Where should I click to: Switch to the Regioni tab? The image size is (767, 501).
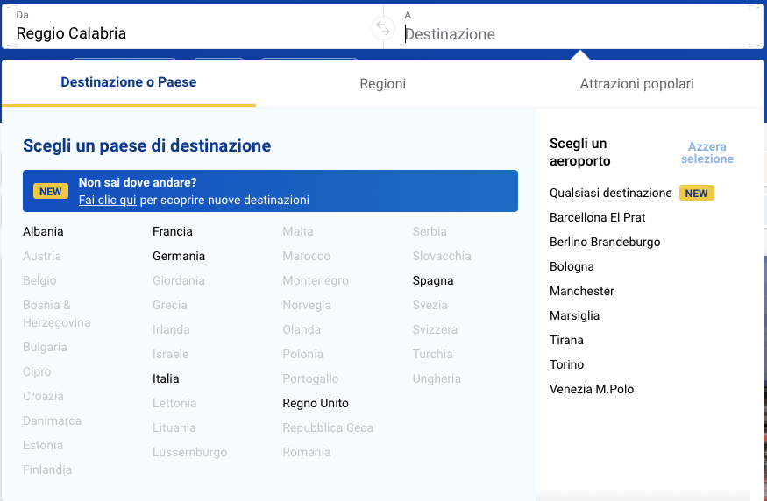[382, 84]
